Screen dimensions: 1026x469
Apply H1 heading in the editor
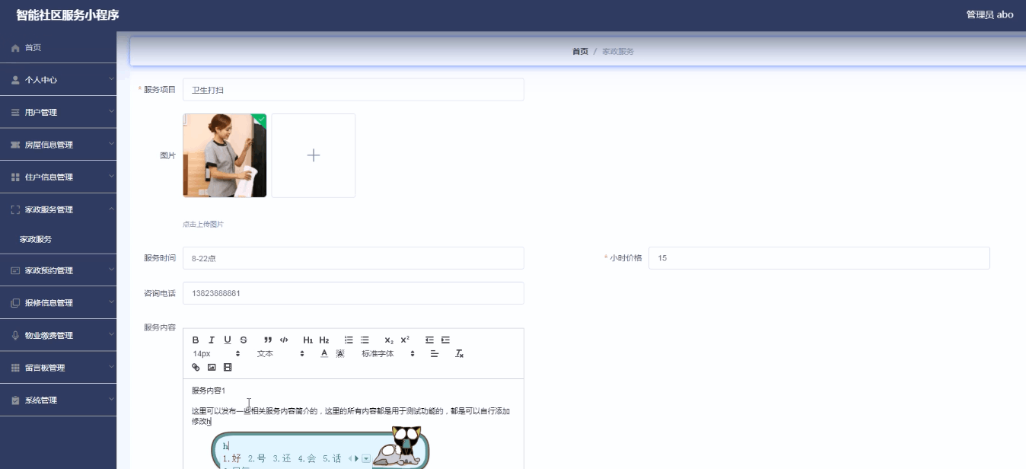307,340
